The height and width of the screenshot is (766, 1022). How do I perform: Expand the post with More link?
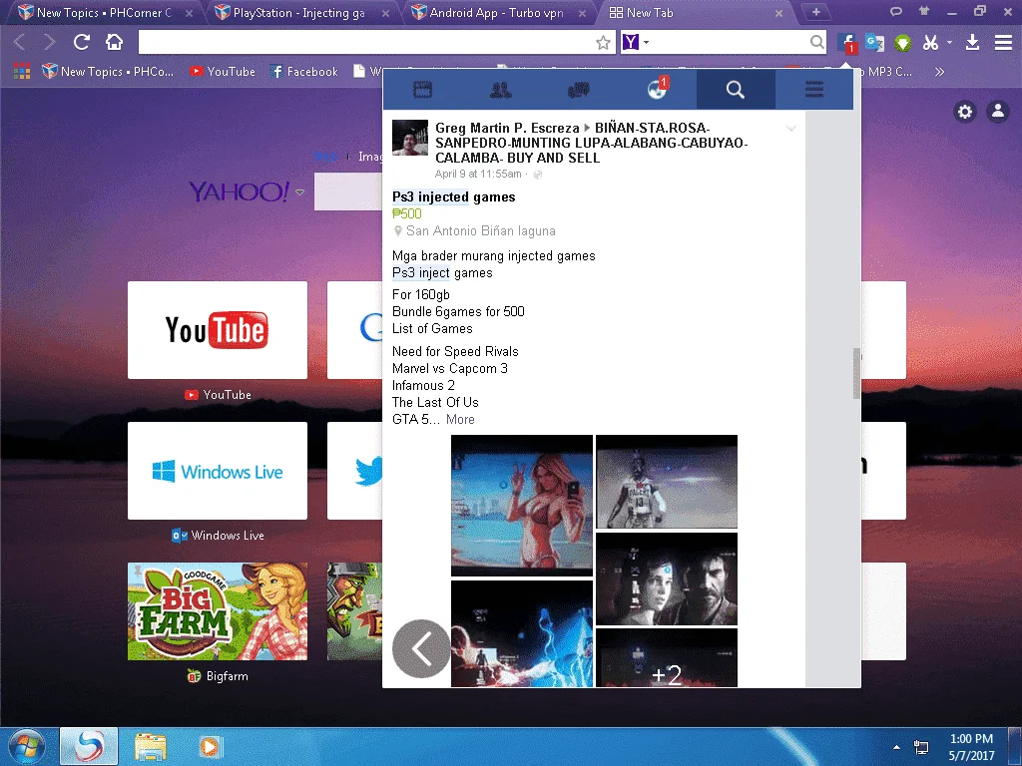(x=460, y=420)
